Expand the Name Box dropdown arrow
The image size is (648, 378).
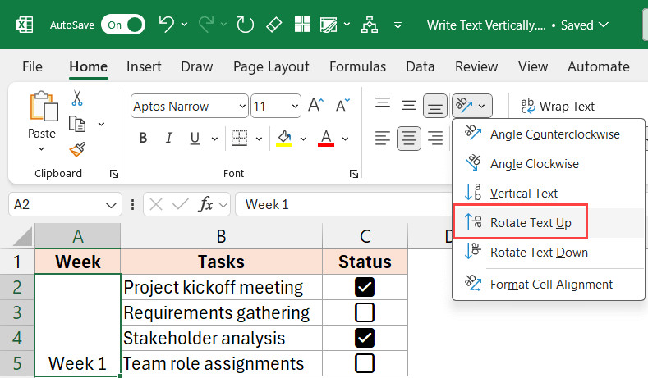(112, 205)
